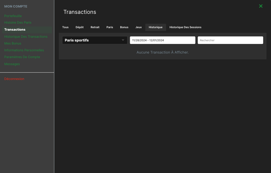The width and height of the screenshot is (271, 173).
Task: Switch to the Tous tab
Action: (x=65, y=27)
